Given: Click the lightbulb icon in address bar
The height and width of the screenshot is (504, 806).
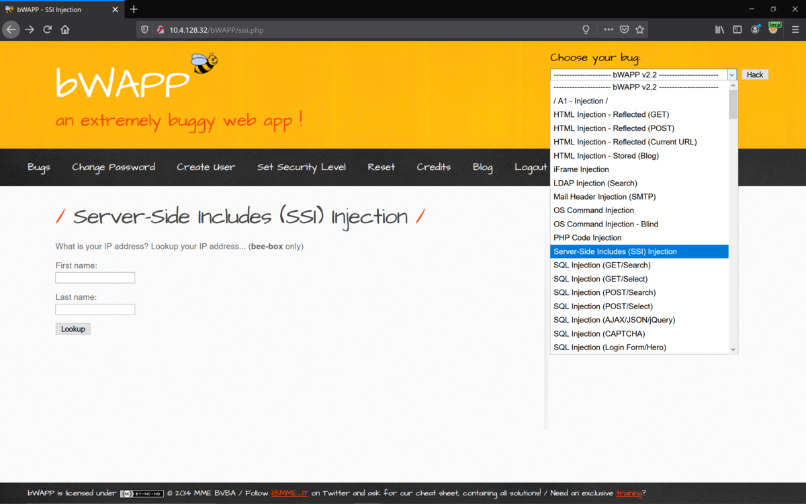Looking at the screenshot, I should tap(586, 30).
